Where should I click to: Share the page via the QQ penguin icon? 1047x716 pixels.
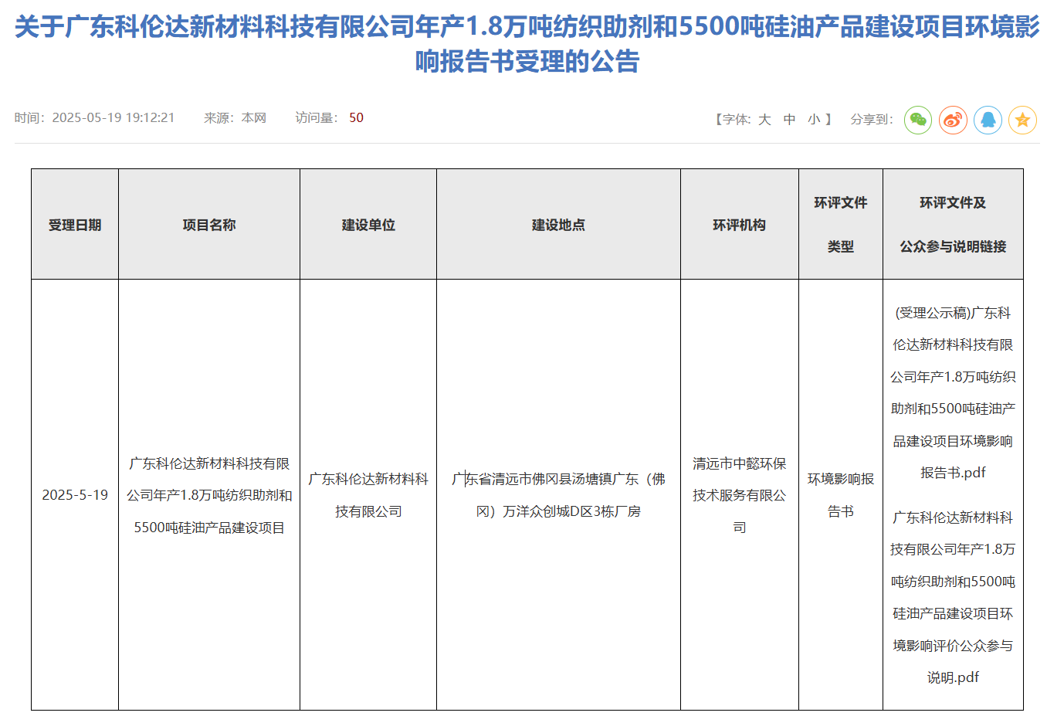pyautogui.click(x=988, y=120)
